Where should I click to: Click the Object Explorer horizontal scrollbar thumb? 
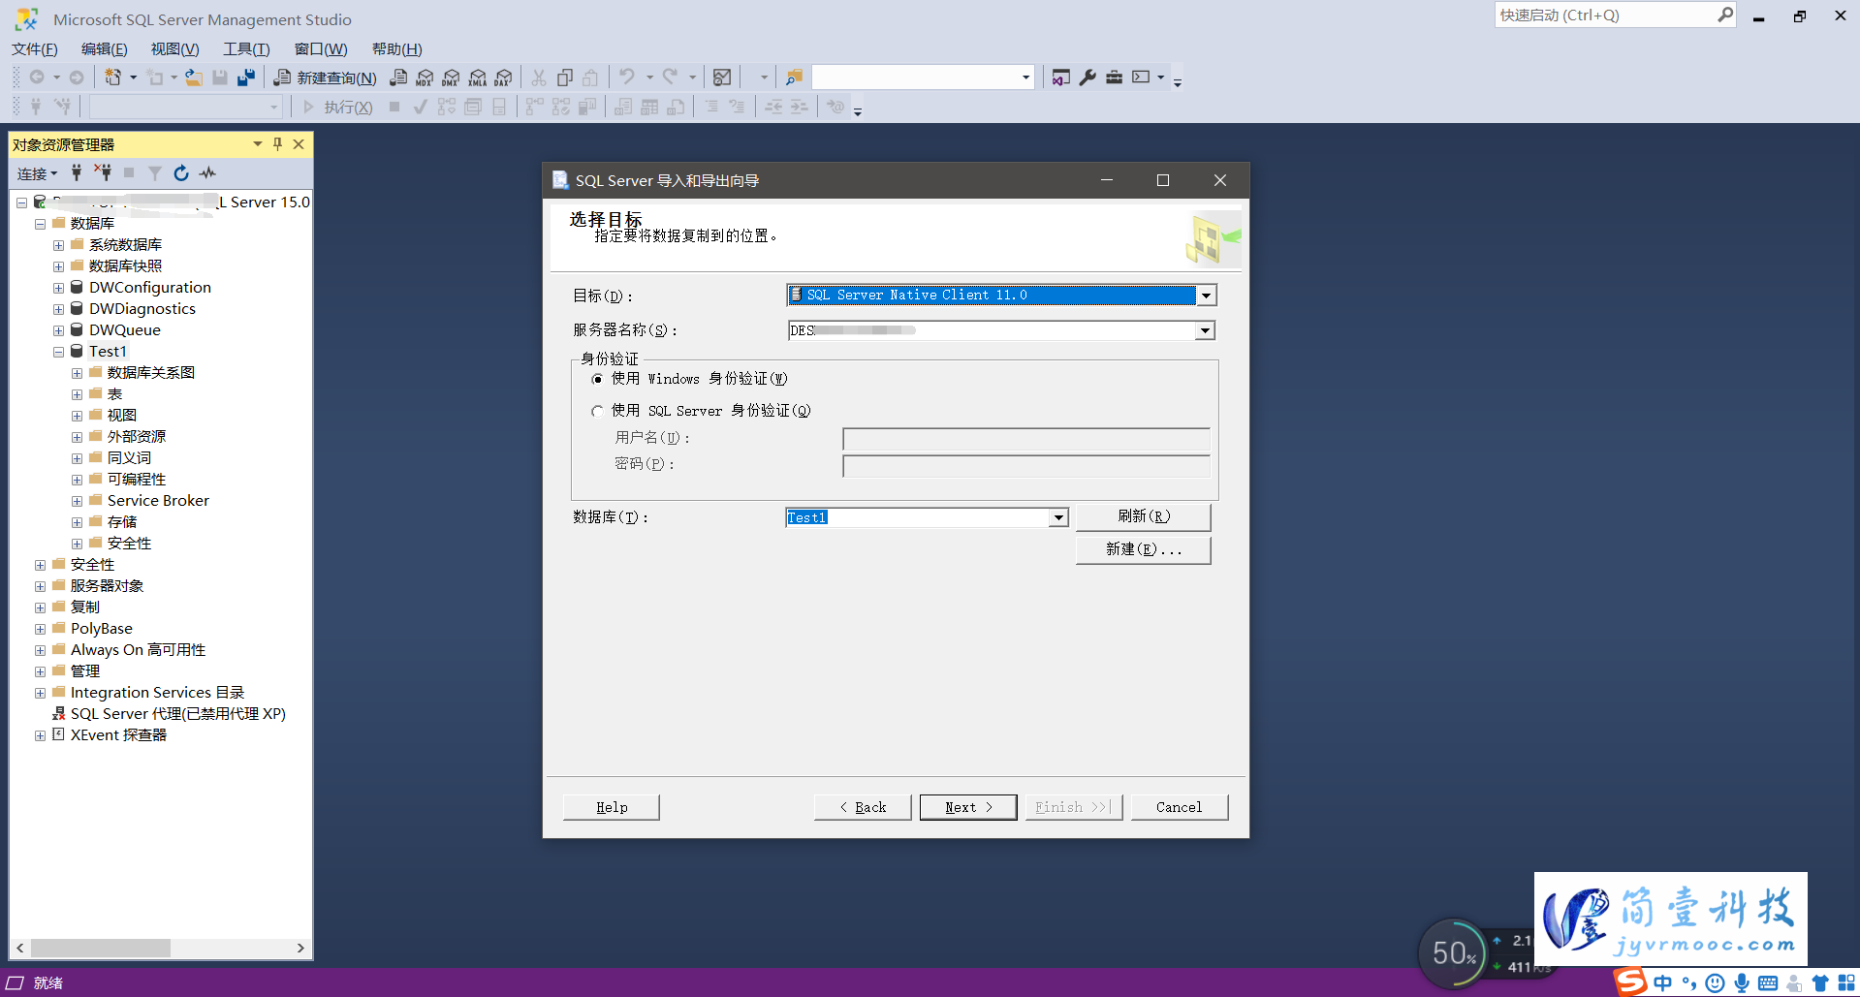101,948
